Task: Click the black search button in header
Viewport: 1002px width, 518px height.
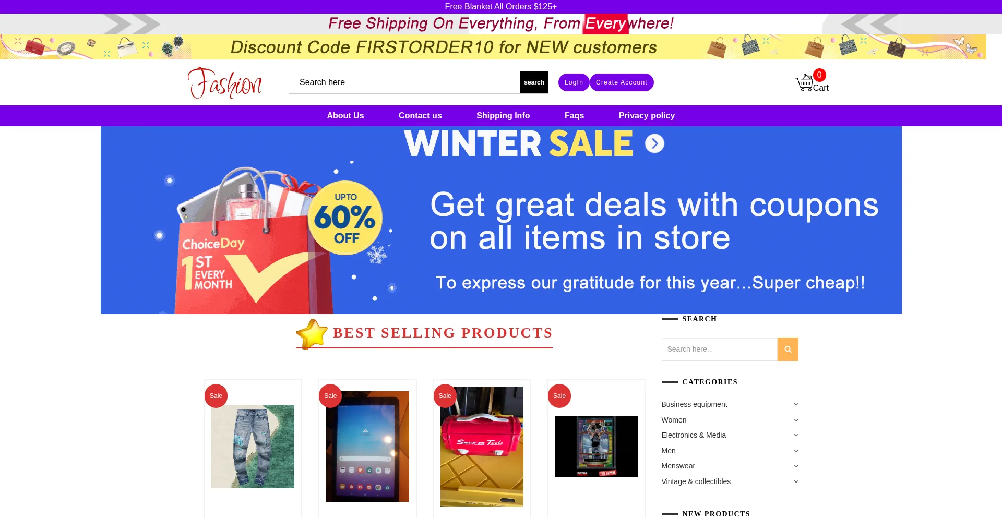Action: (x=534, y=82)
